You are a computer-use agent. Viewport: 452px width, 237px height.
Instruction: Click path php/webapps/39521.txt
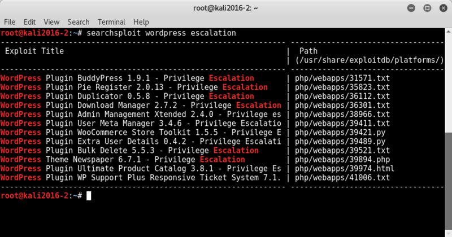coord(342,150)
